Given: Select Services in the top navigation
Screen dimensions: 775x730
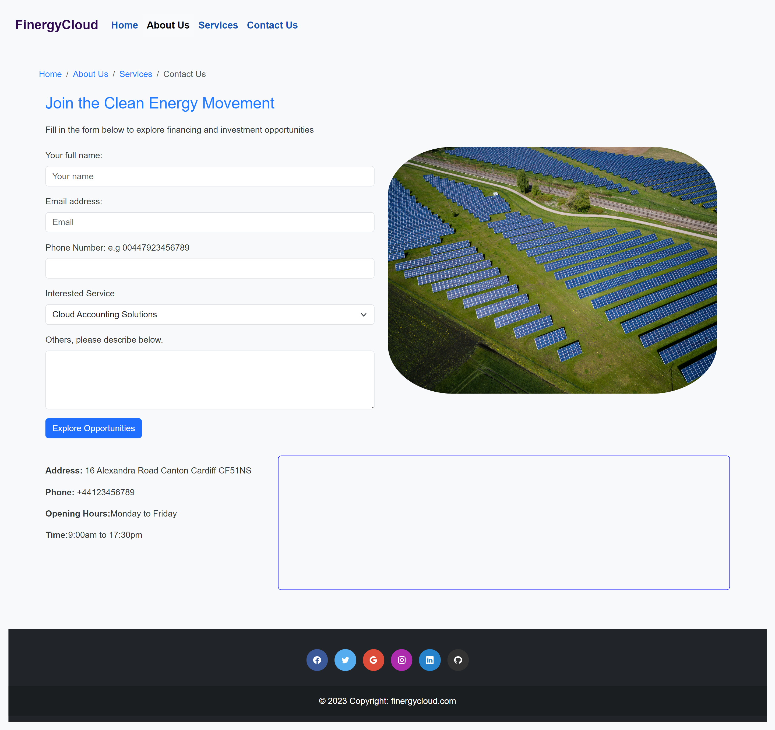Looking at the screenshot, I should [218, 25].
